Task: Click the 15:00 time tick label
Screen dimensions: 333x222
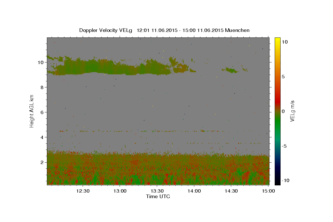Action: coord(268,191)
